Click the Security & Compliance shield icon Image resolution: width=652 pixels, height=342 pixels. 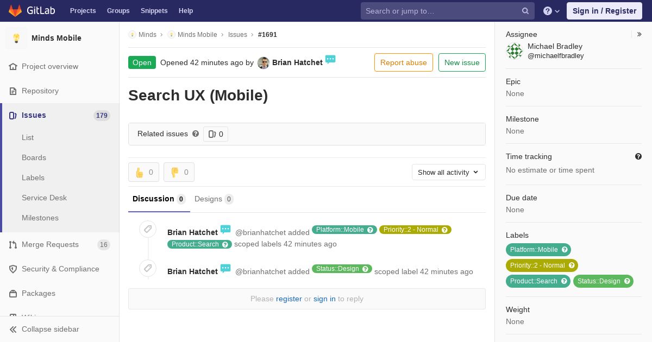click(x=13, y=269)
